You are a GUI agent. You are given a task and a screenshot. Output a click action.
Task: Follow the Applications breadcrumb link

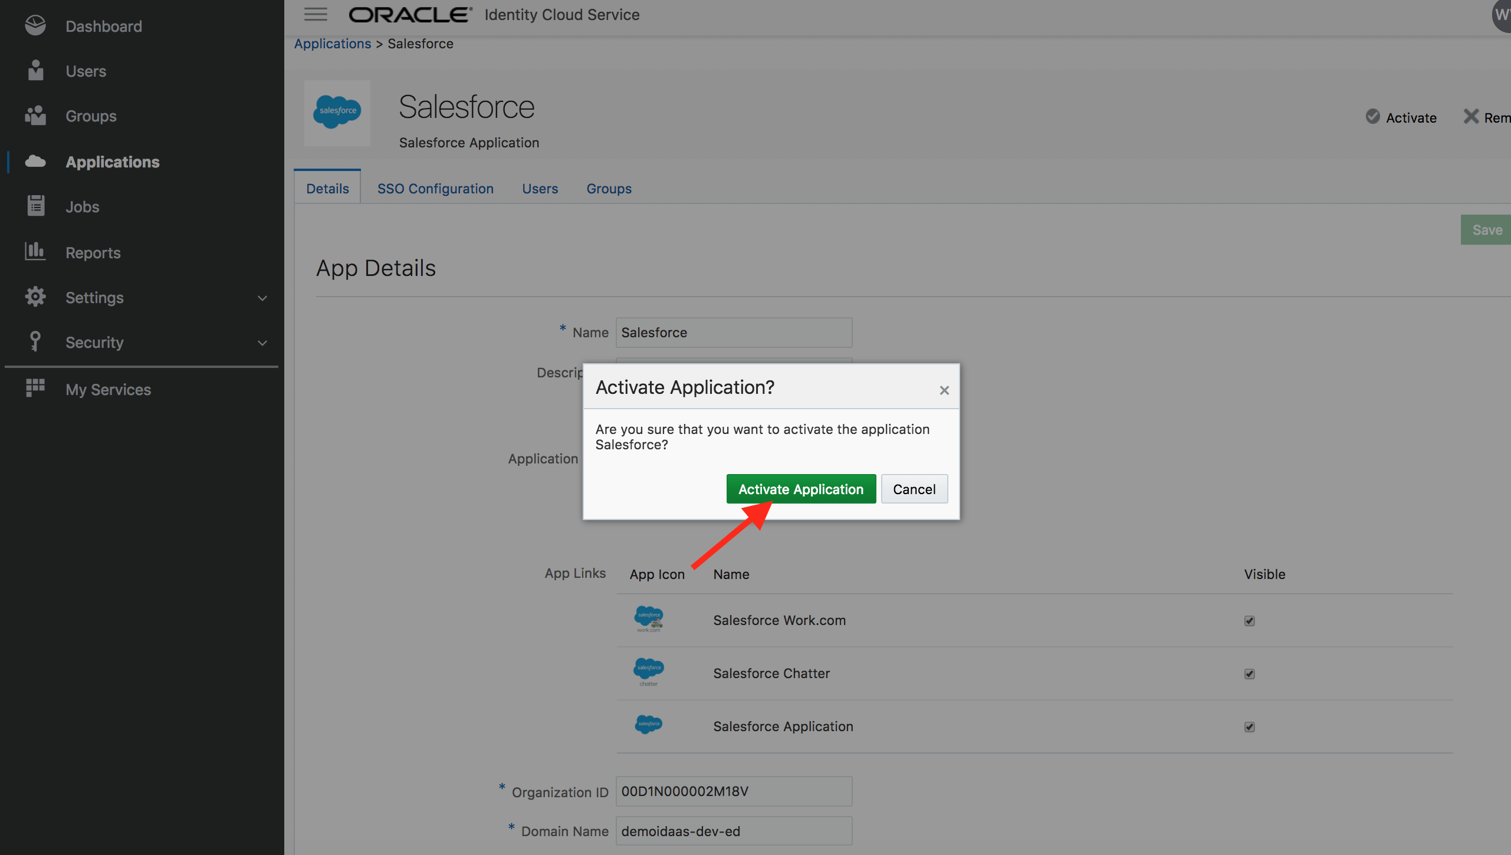tap(333, 44)
